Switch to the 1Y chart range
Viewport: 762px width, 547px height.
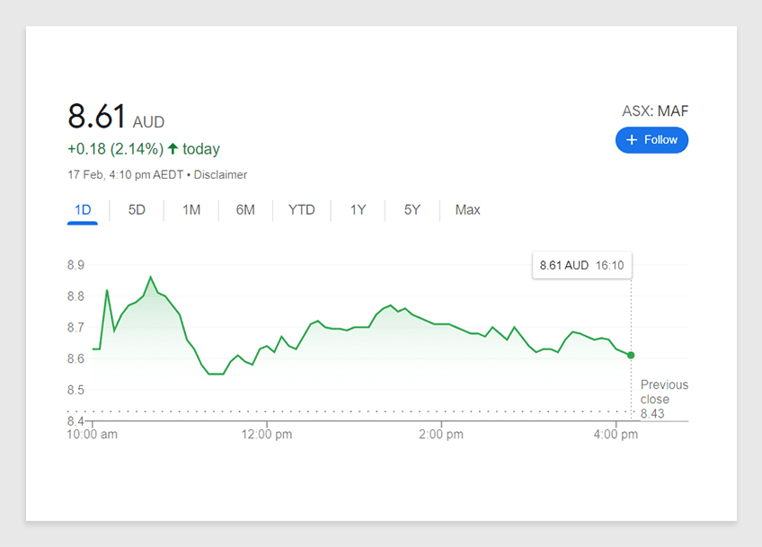tap(358, 210)
